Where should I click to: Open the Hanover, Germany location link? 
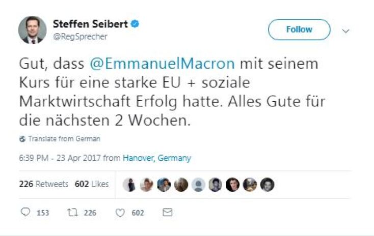click(156, 158)
